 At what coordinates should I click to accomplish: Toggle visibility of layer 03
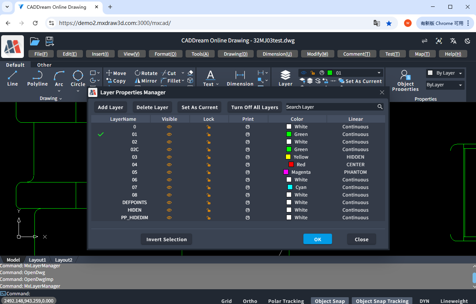(x=169, y=157)
